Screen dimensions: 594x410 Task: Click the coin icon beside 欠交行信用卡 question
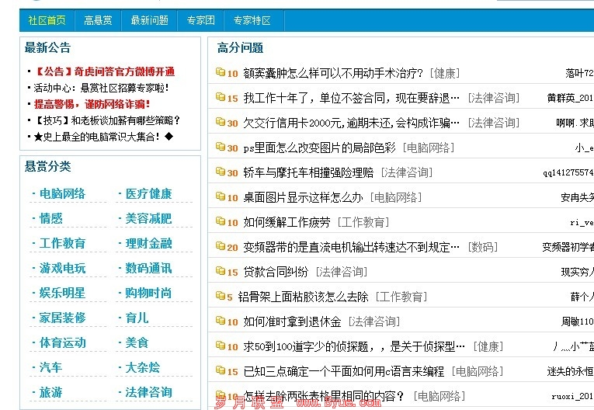[x=221, y=123]
